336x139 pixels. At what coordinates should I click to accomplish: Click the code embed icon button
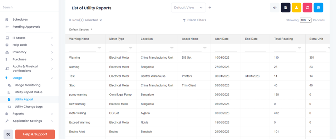(x=275, y=7)
